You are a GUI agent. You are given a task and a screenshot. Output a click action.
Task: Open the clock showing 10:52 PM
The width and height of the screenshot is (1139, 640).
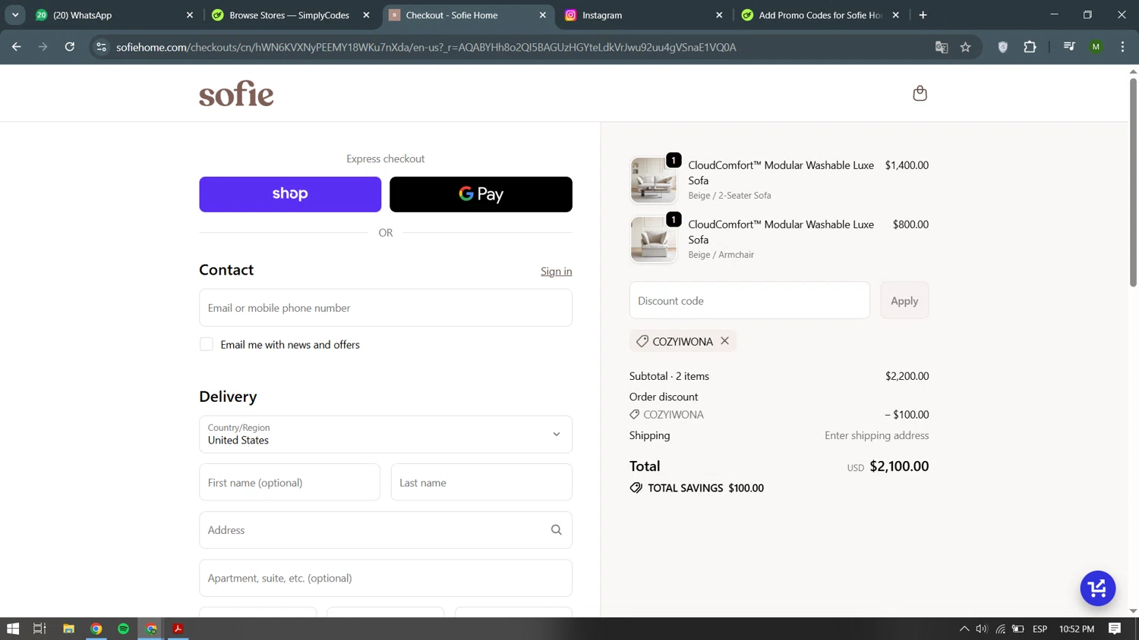(1077, 629)
